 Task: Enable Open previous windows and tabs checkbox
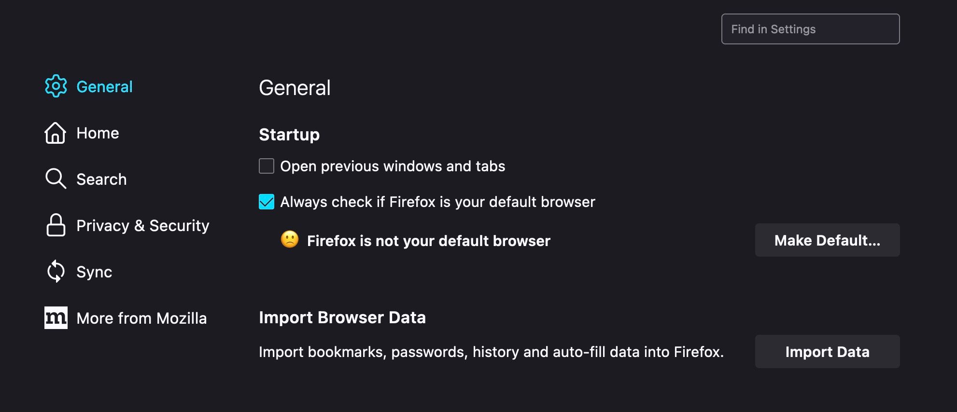click(267, 166)
